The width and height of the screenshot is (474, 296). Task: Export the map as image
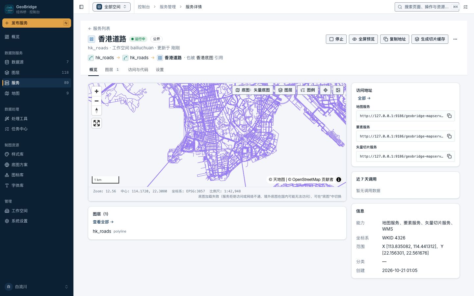(x=338, y=90)
